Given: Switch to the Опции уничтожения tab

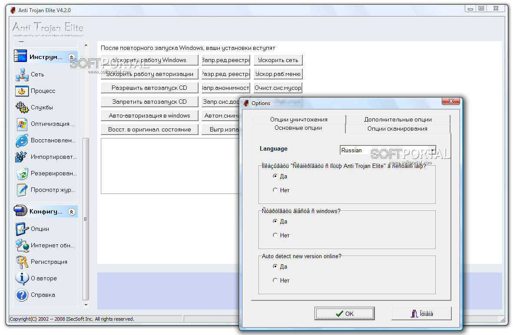Looking at the screenshot, I should pyautogui.click(x=299, y=119).
